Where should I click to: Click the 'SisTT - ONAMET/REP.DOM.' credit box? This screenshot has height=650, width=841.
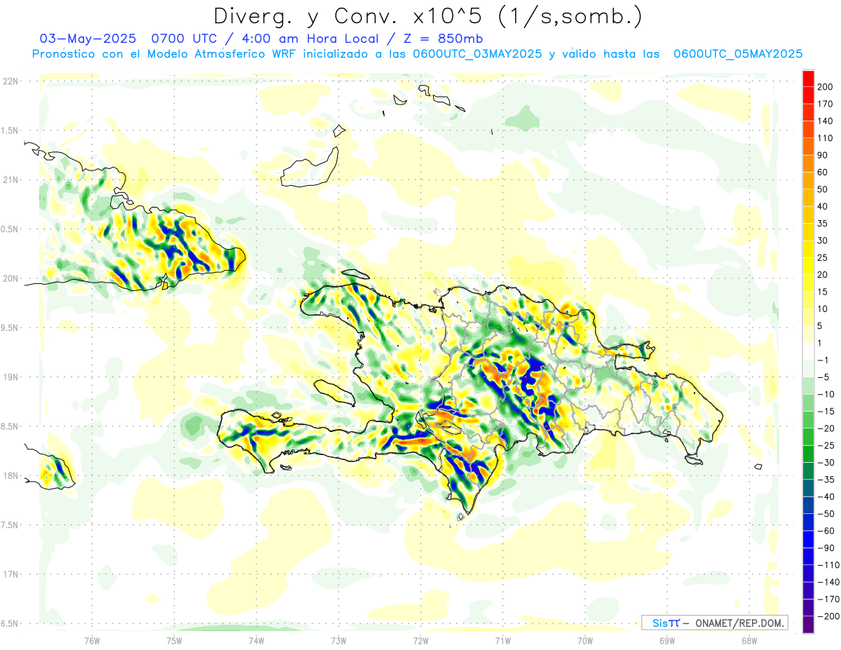pos(715,623)
